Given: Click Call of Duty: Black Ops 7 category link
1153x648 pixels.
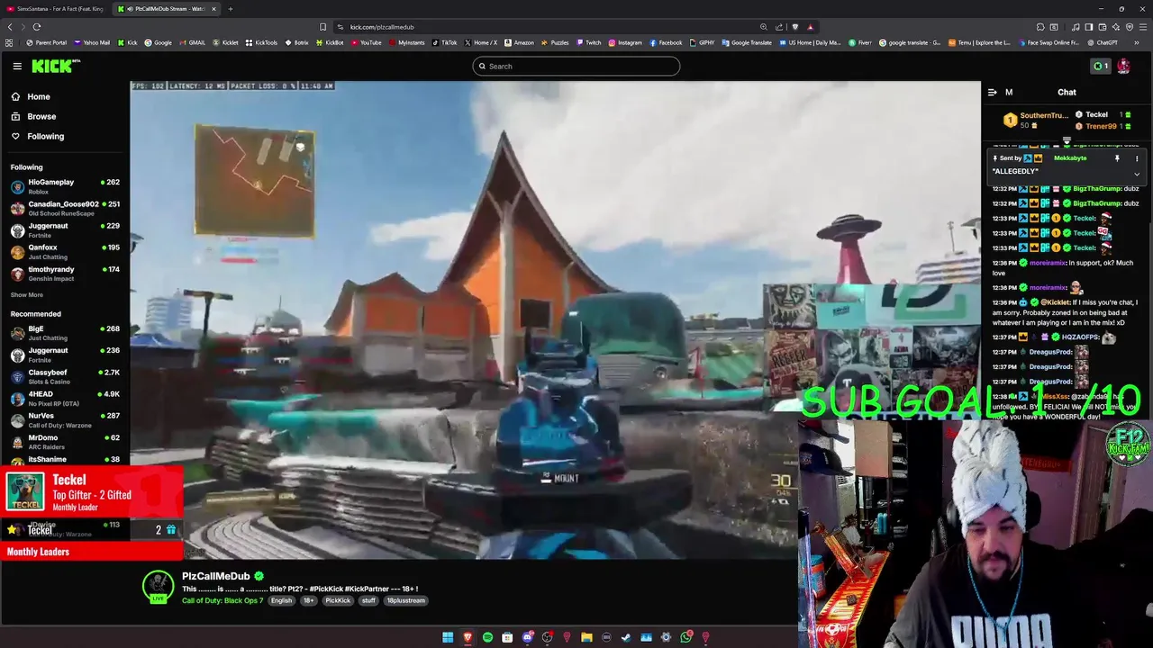Looking at the screenshot, I should (x=222, y=600).
